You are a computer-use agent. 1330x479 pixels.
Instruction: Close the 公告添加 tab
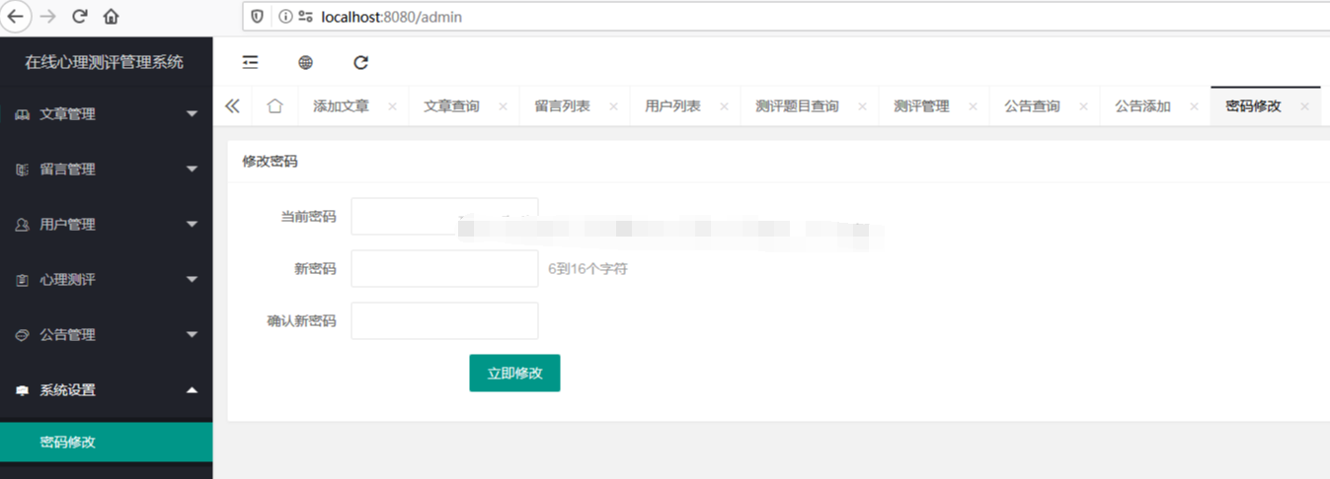click(1194, 106)
